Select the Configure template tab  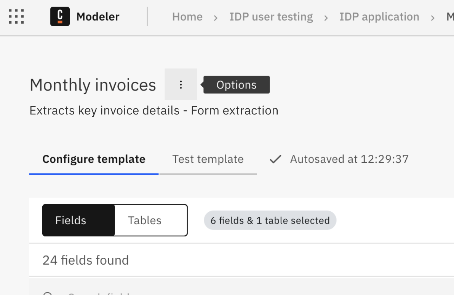pyautogui.click(x=94, y=159)
